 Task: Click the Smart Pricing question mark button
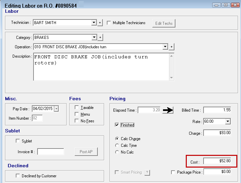[x=147, y=172]
